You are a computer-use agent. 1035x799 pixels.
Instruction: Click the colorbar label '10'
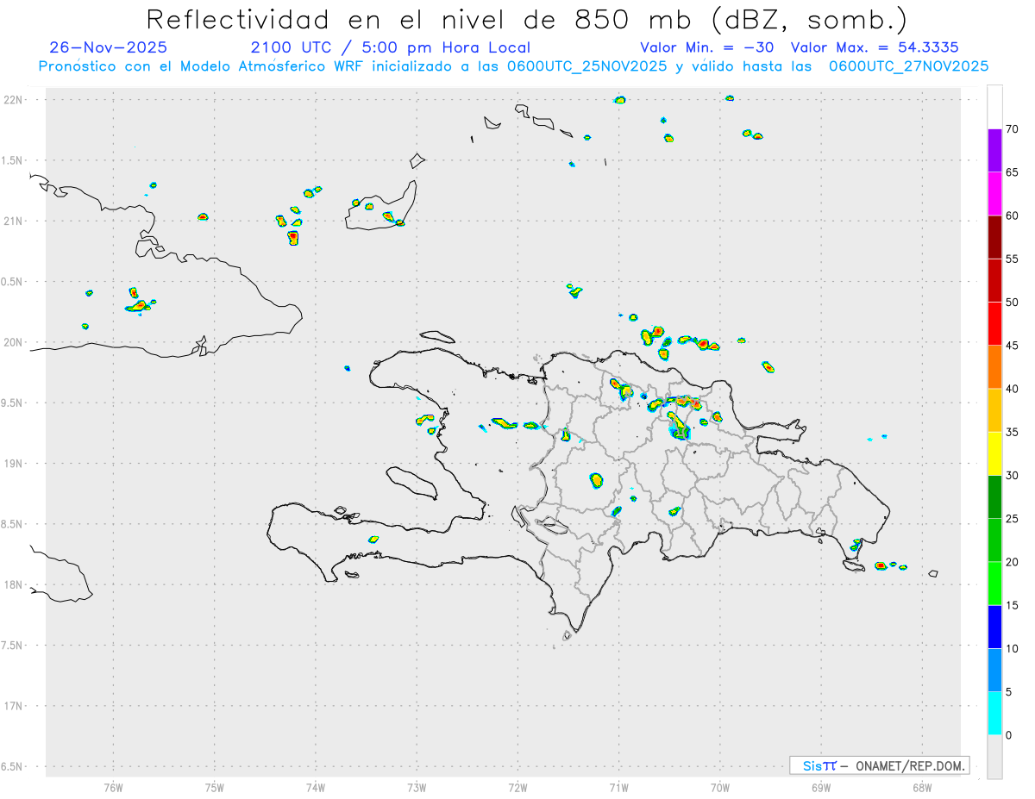pos(1012,649)
